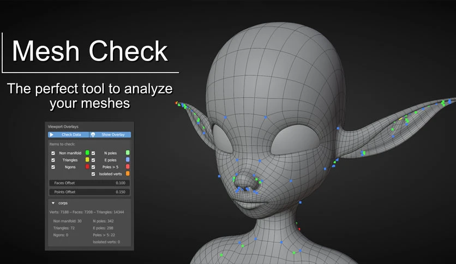This screenshot has width=456, height=264.
Task: Click the 'Mesh Check' title text
Action: click(90, 51)
